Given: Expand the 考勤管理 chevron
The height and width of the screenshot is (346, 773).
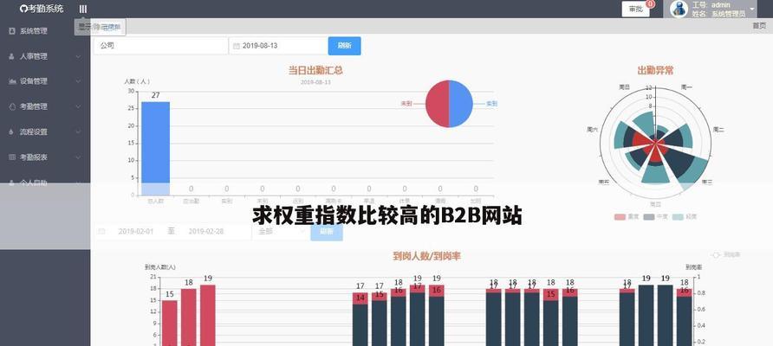Looking at the screenshot, I should coord(78,106).
